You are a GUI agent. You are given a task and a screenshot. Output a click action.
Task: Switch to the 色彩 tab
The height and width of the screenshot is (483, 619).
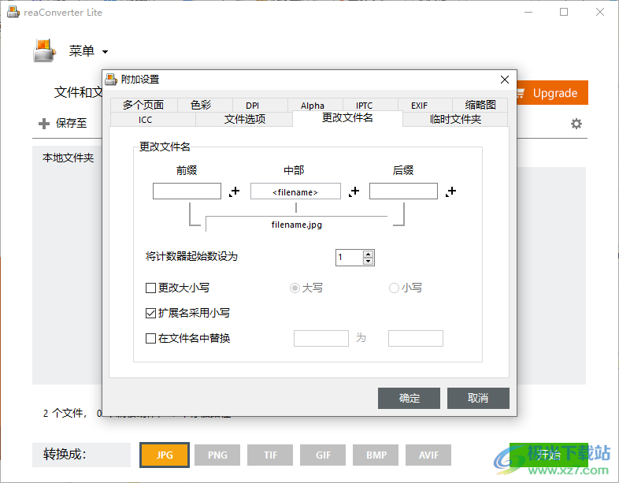205,105
